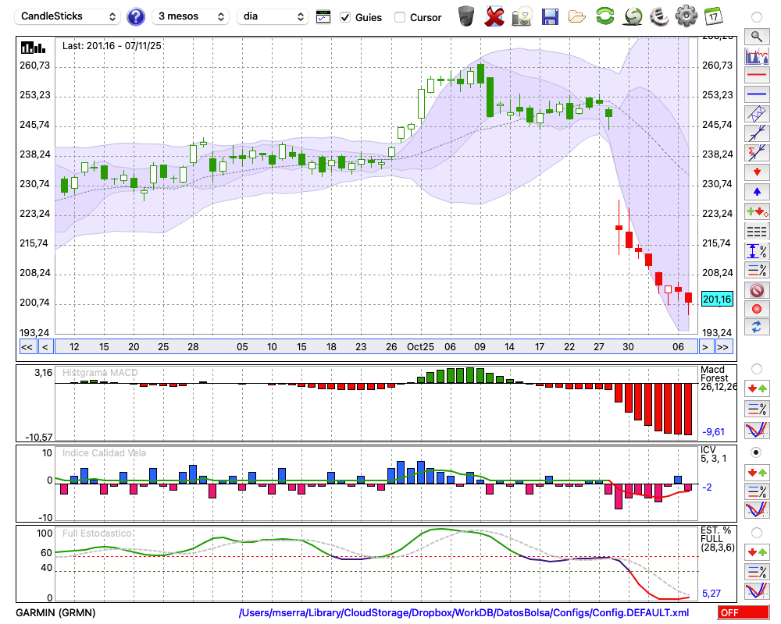This screenshot has height=624, width=781.
Task: Select the magnifying glass zoom tool
Action: 756,36
